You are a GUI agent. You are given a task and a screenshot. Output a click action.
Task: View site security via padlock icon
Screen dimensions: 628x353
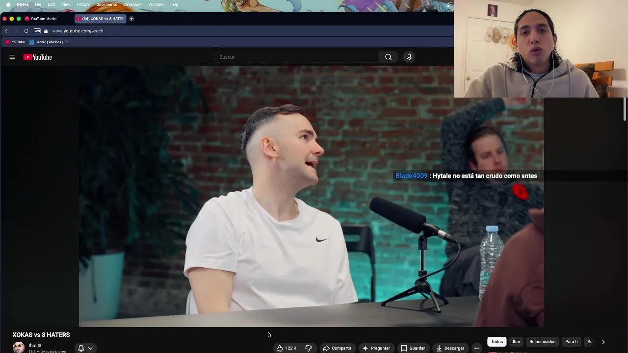[46, 31]
